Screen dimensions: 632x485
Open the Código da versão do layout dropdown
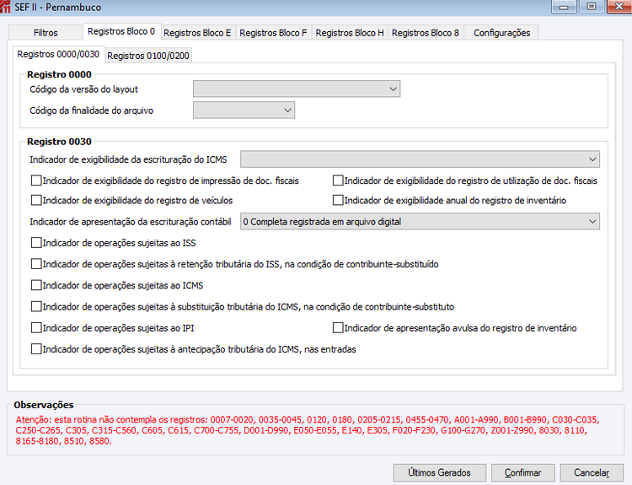point(297,89)
